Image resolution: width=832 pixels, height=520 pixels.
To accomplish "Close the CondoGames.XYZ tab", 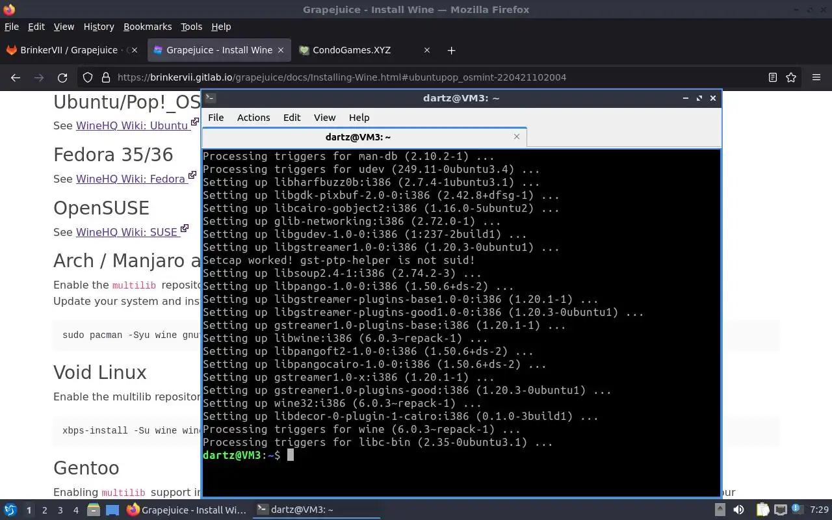I will click(x=427, y=50).
